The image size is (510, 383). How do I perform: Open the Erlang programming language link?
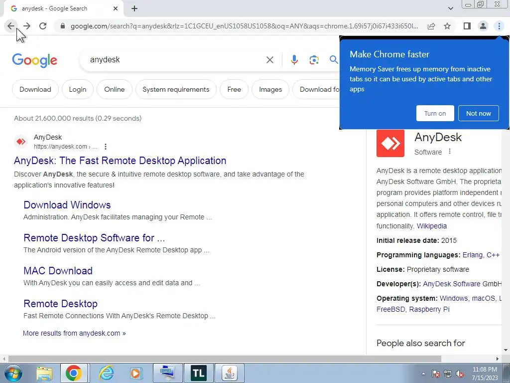pyautogui.click(x=473, y=255)
